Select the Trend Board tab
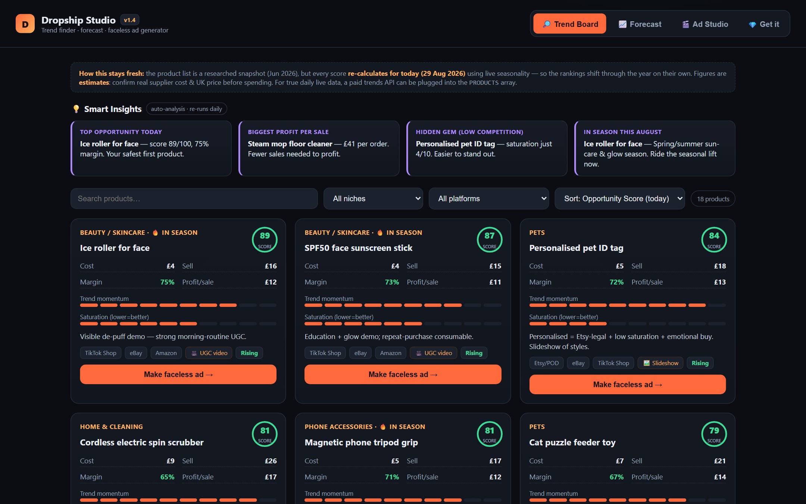The width and height of the screenshot is (806, 504). point(569,24)
